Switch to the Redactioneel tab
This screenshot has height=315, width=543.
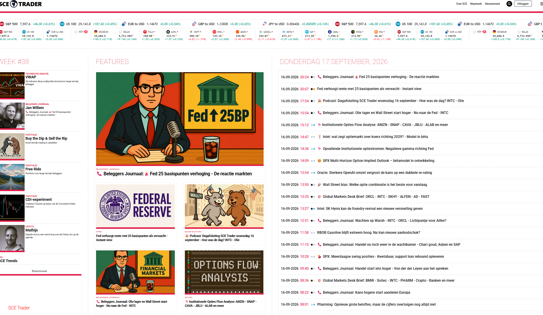(x=40, y=271)
